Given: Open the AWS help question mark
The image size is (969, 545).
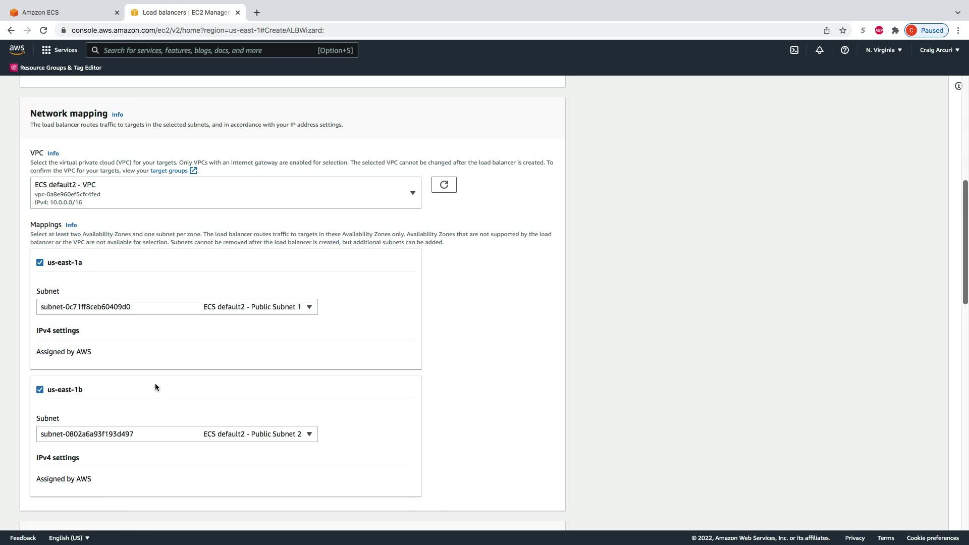Looking at the screenshot, I should [x=844, y=50].
